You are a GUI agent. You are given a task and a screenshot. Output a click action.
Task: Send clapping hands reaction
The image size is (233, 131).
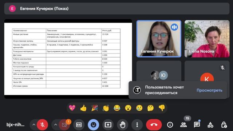[106, 108]
